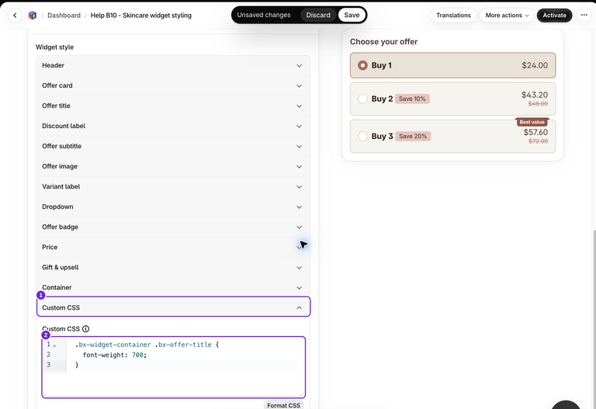596x409 pixels.
Task: Expand the Offer image section
Action: (173, 166)
